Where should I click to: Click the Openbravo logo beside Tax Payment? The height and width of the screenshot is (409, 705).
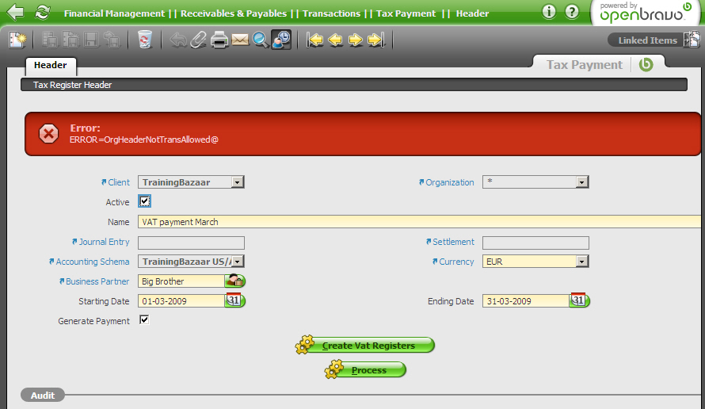646,65
